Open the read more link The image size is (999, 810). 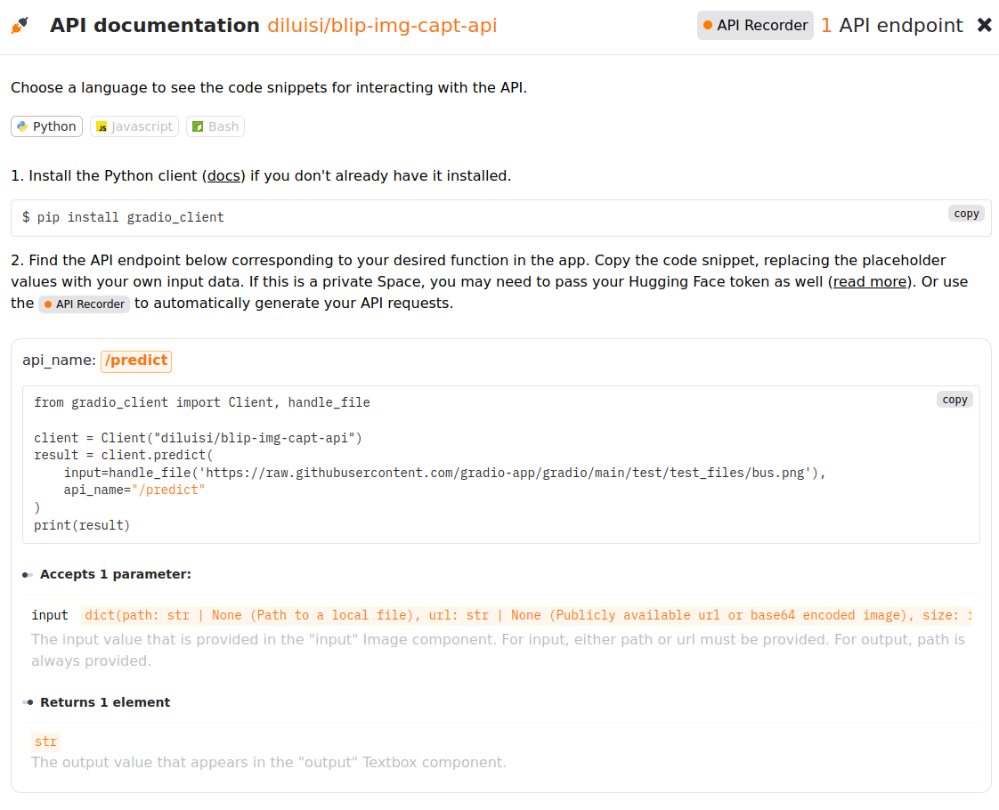(x=870, y=281)
